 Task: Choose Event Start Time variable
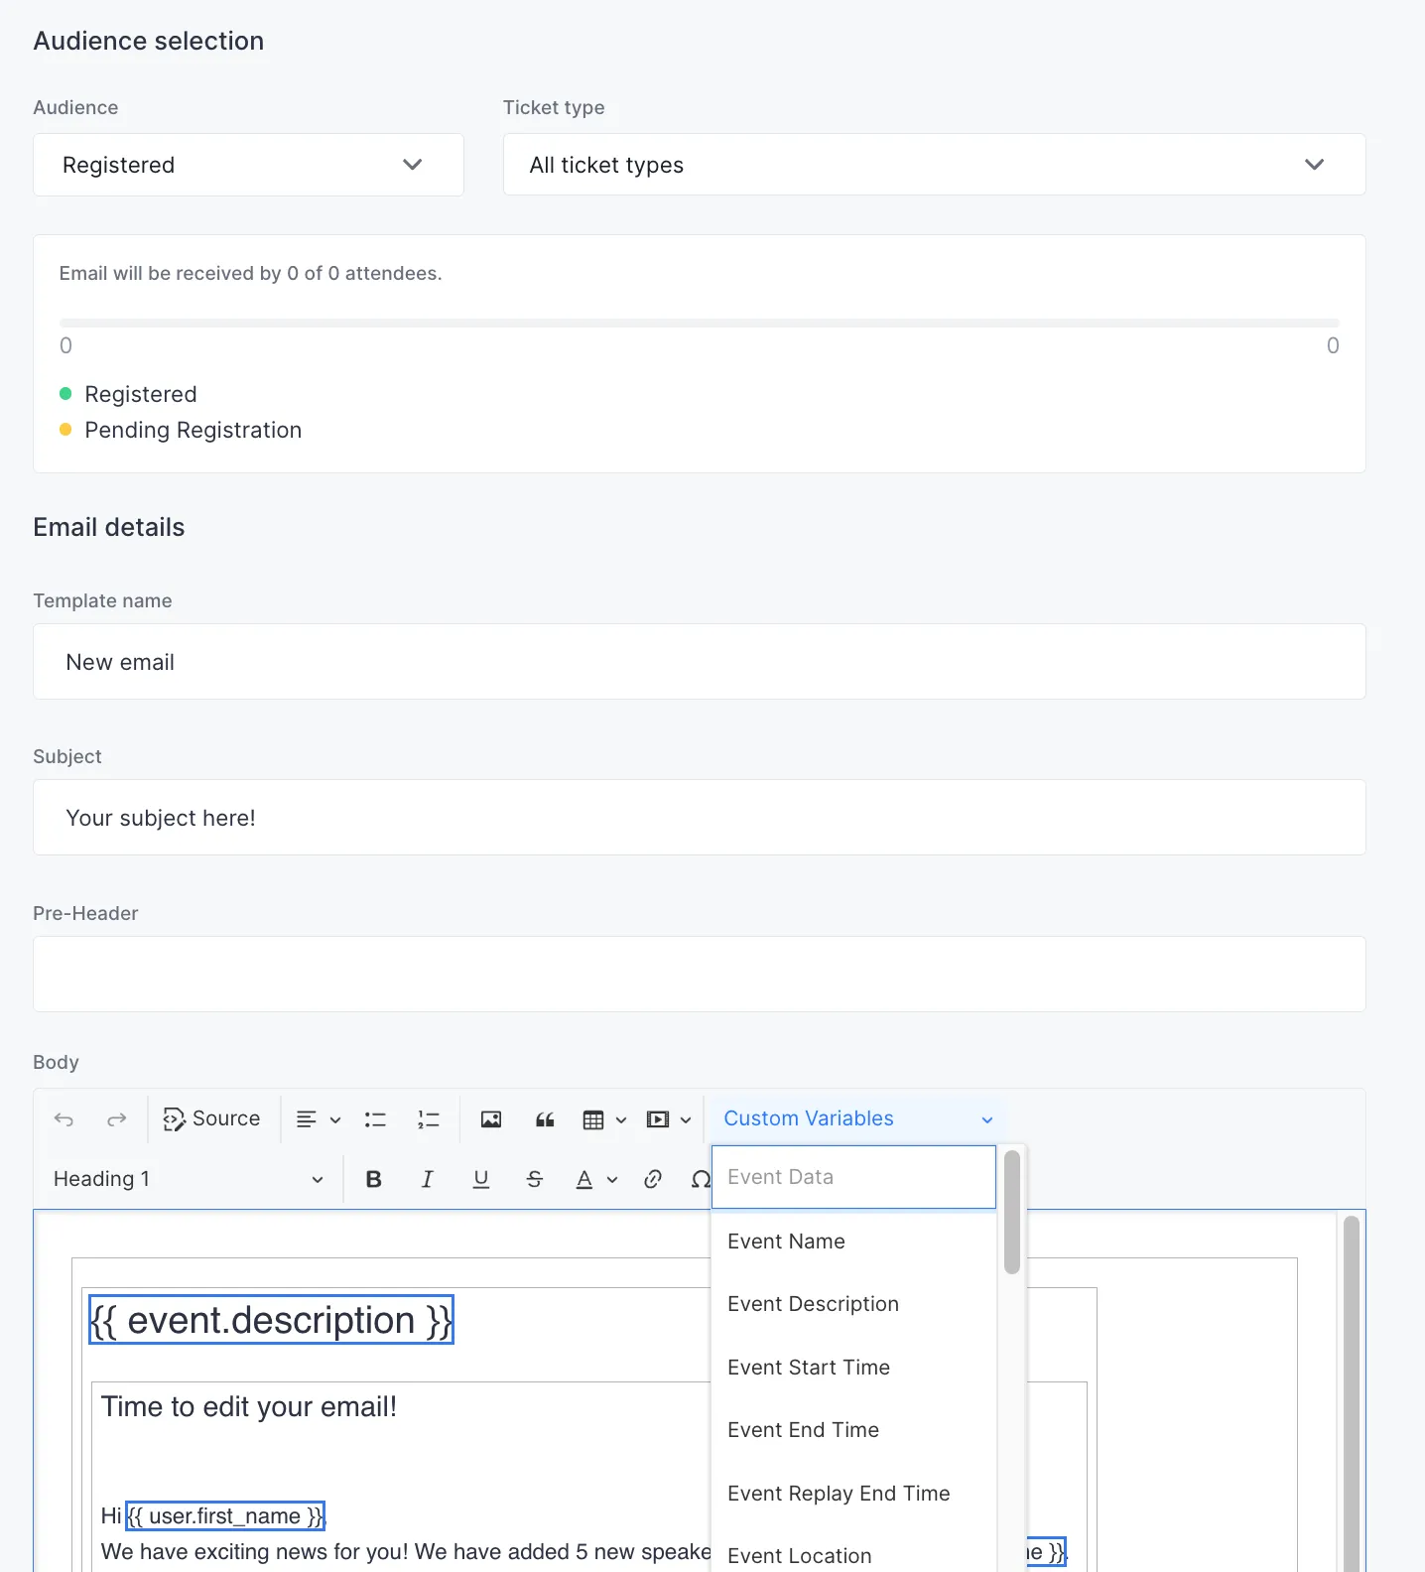tap(808, 1368)
